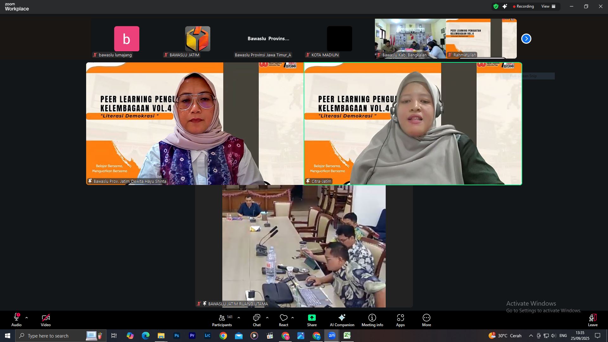Expand audio settings arrow beside Audio
The width and height of the screenshot is (608, 342).
click(27, 318)
